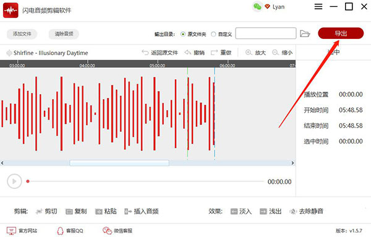
Task: Open the hamburger menu in title bar
Action: click(318, 6)
